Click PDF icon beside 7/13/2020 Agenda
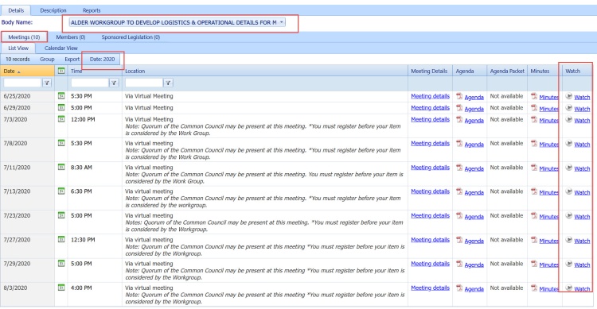Viewport: 597px width, 309px height. (x=459, y=192)
